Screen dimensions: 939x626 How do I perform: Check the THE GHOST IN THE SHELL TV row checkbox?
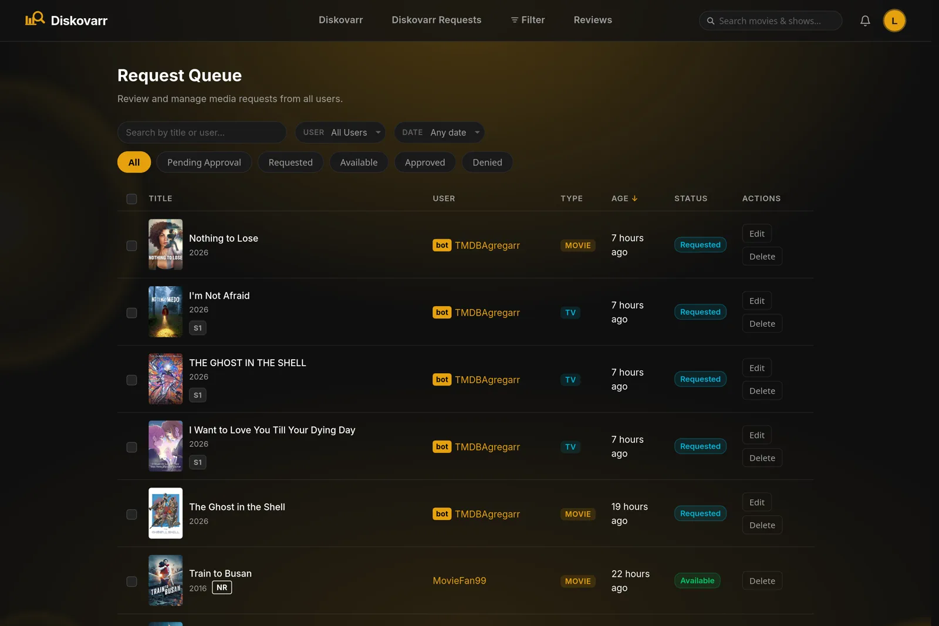(x=131, y=380)
